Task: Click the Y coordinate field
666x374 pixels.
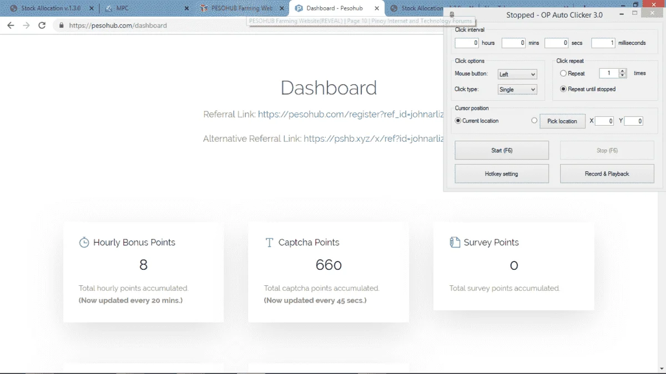Action: [634, 121]
